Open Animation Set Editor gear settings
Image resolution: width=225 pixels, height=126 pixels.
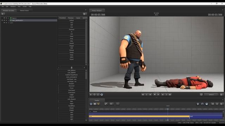tap(84, 14)
